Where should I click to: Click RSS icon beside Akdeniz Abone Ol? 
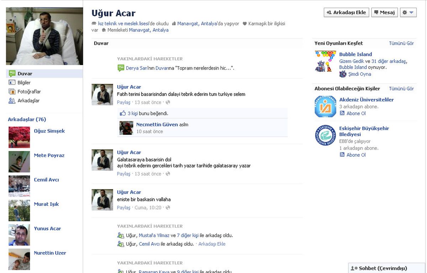point(342,113)
